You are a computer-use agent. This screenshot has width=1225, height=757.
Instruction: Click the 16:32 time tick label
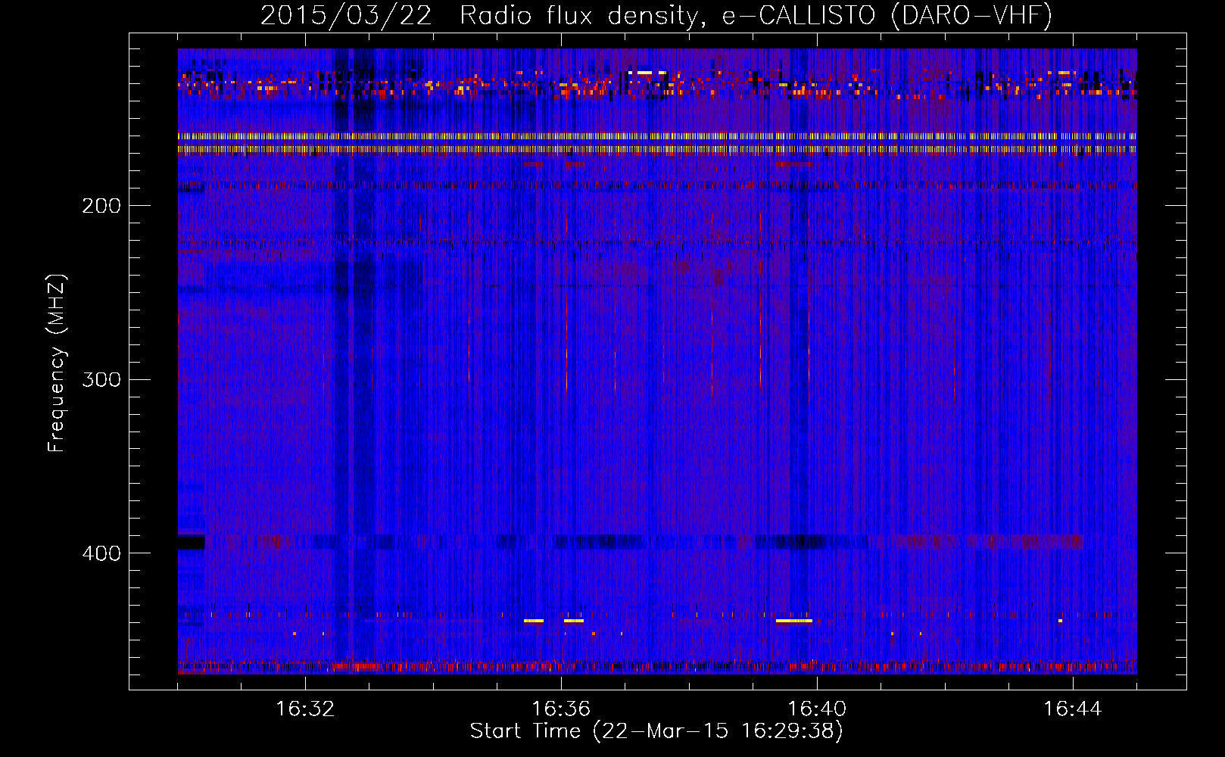(305, 709)
